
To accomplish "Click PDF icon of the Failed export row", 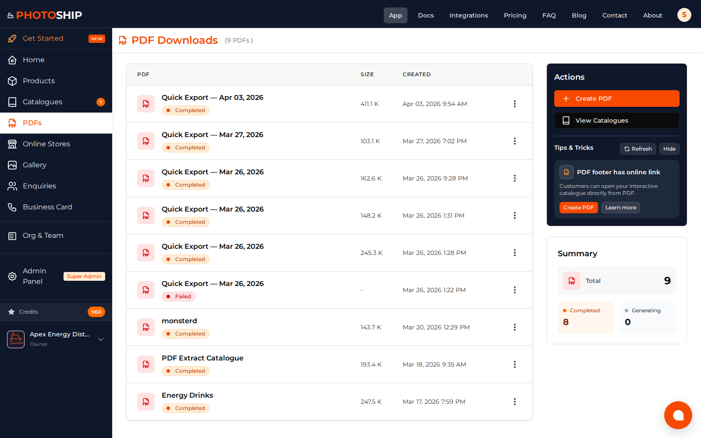I will click(x=146, y=290).
